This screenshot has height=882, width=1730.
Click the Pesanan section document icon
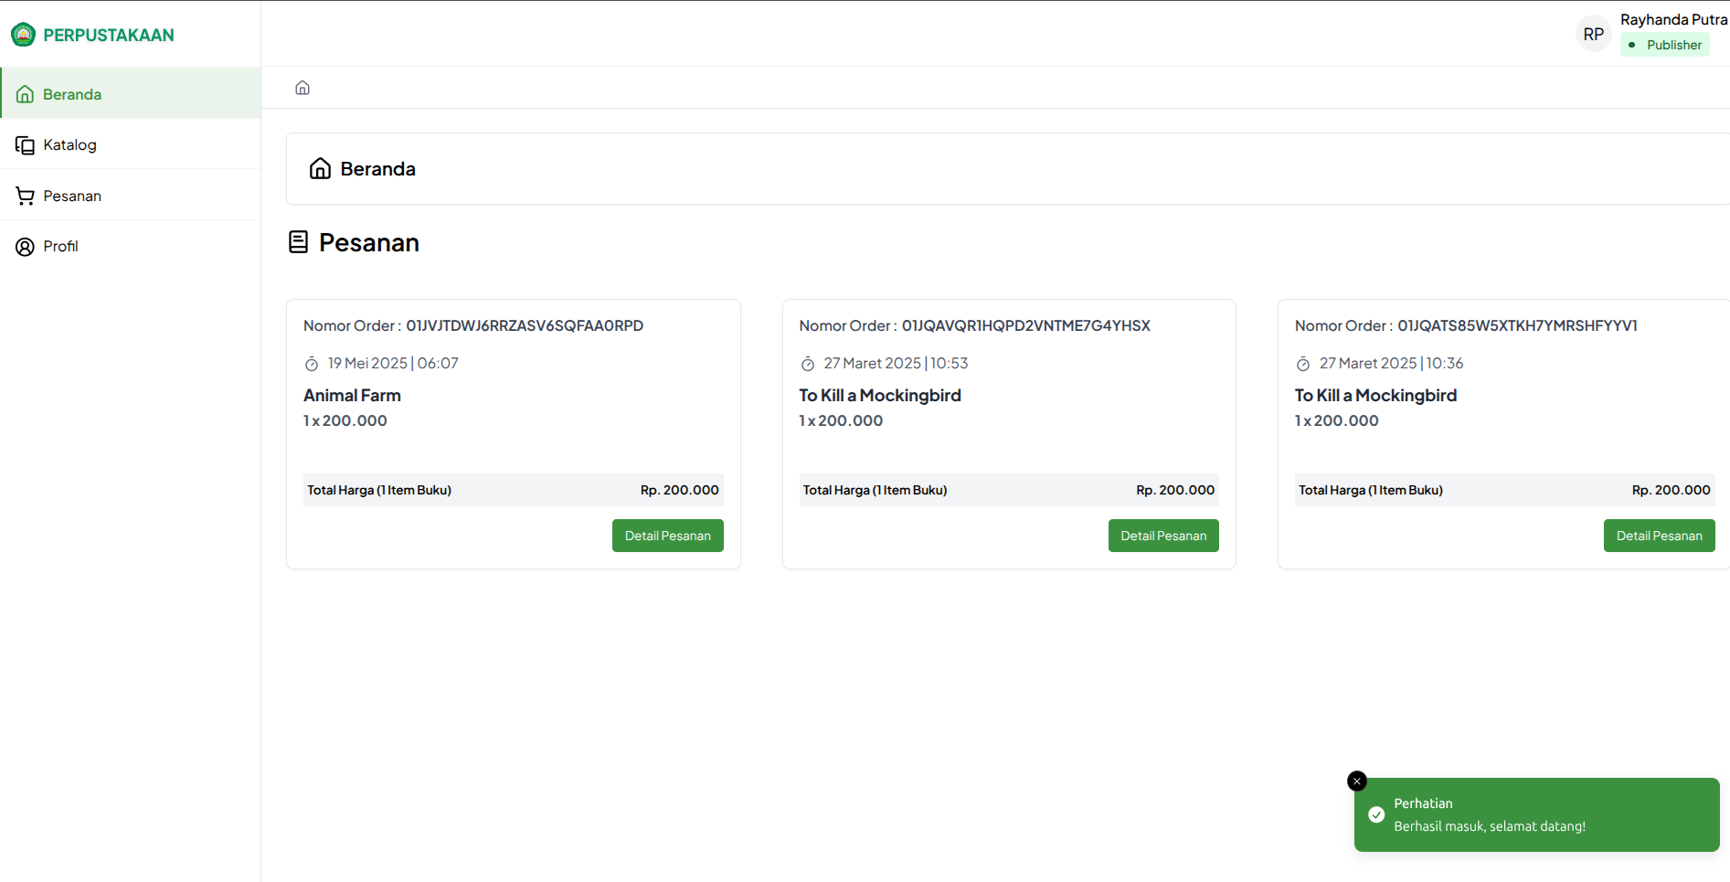(x=298, y=242)
